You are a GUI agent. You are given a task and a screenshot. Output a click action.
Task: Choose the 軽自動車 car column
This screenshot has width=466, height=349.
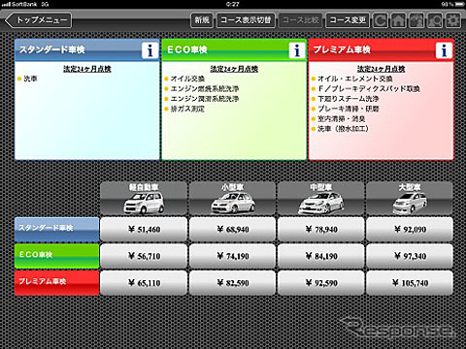[144, 199]
